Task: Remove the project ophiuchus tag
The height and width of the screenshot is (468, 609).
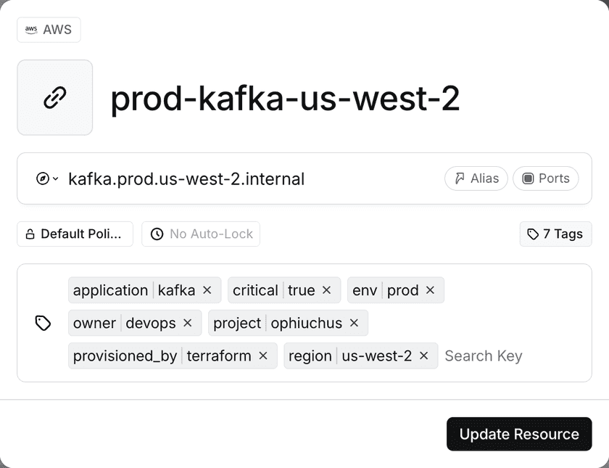Action: (354, 323)
